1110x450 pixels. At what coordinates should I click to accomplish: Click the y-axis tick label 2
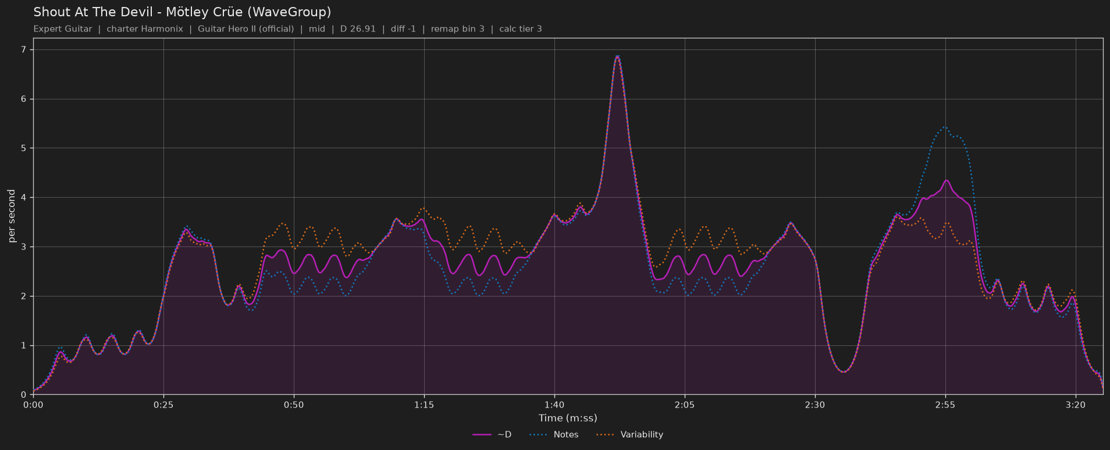24,297
